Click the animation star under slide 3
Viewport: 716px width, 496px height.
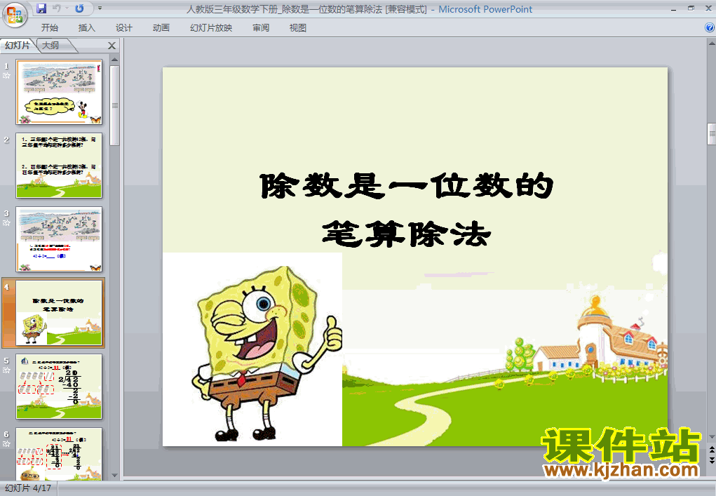[6, 223]
